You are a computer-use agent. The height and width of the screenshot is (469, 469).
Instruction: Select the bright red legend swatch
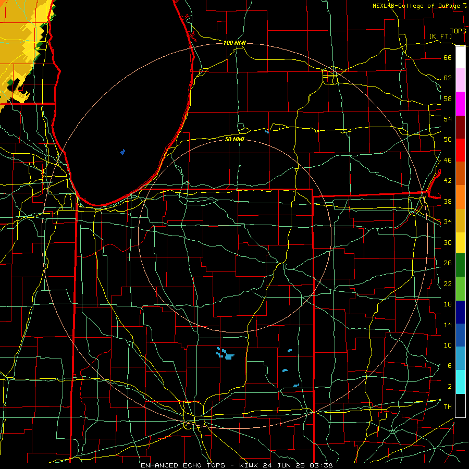pos(460,150)
